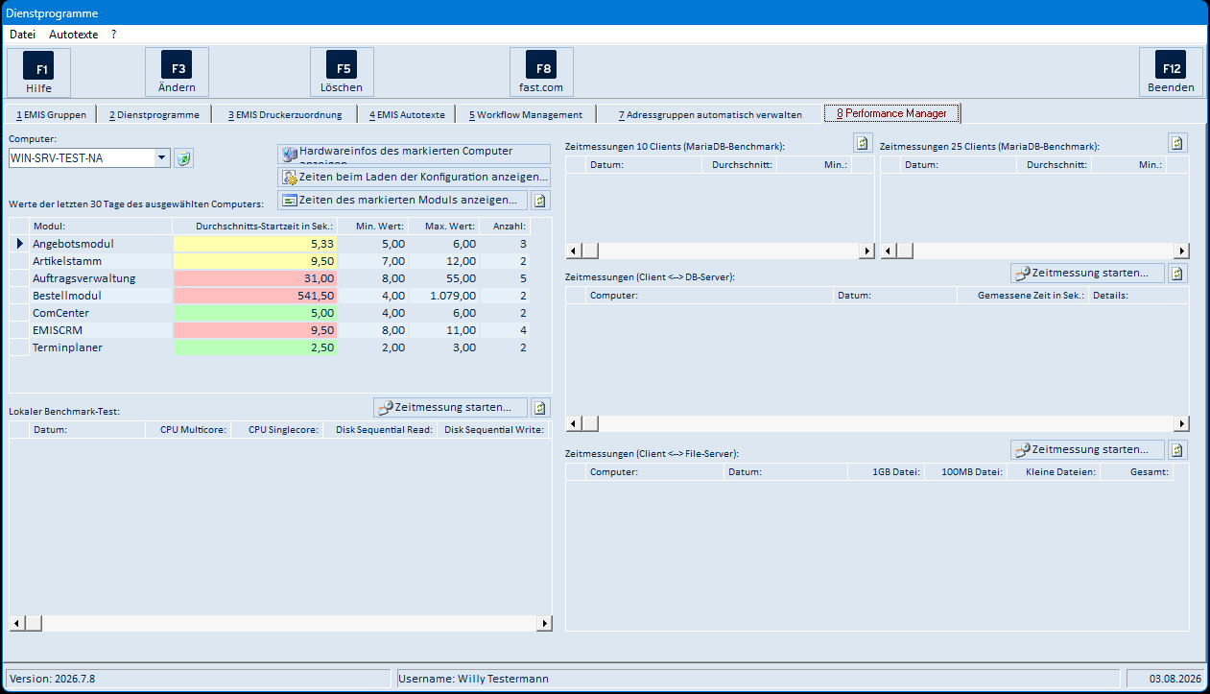
Task: Click right arrow of 25 Clients scrollbar
Action: (x=1181, y=251)
